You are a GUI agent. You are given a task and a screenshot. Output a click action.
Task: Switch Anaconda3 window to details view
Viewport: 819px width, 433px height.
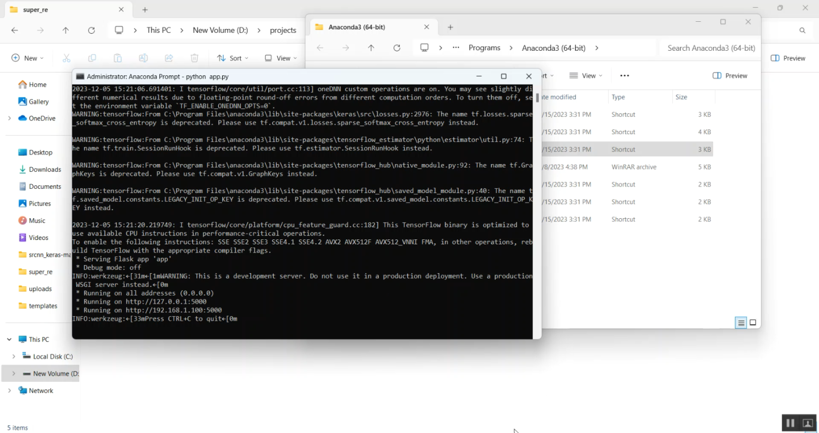coord(741,323)
